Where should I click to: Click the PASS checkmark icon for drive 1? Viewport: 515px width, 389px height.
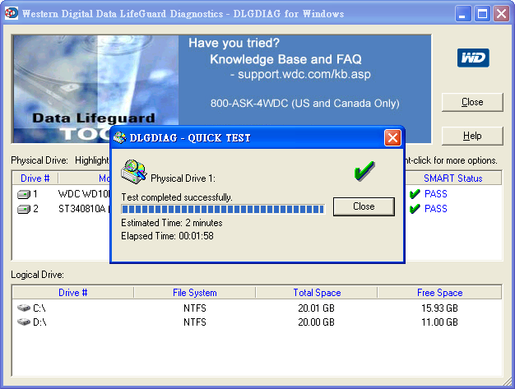tap(415, 194)
